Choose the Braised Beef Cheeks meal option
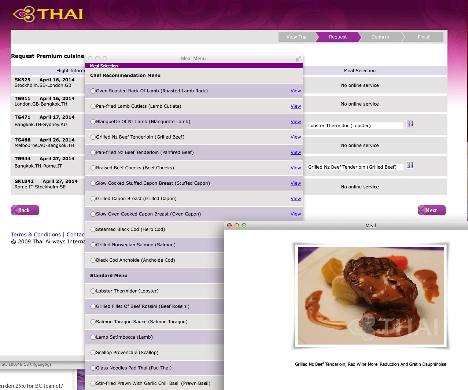 pyautogui.click(x=93, y=168)
